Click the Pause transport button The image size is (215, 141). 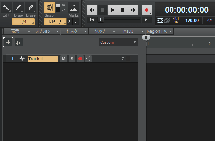click(x=123, y=10)
